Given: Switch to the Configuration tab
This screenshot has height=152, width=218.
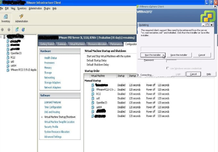Looking at the screenshot, I should click(x=131, y=44).
